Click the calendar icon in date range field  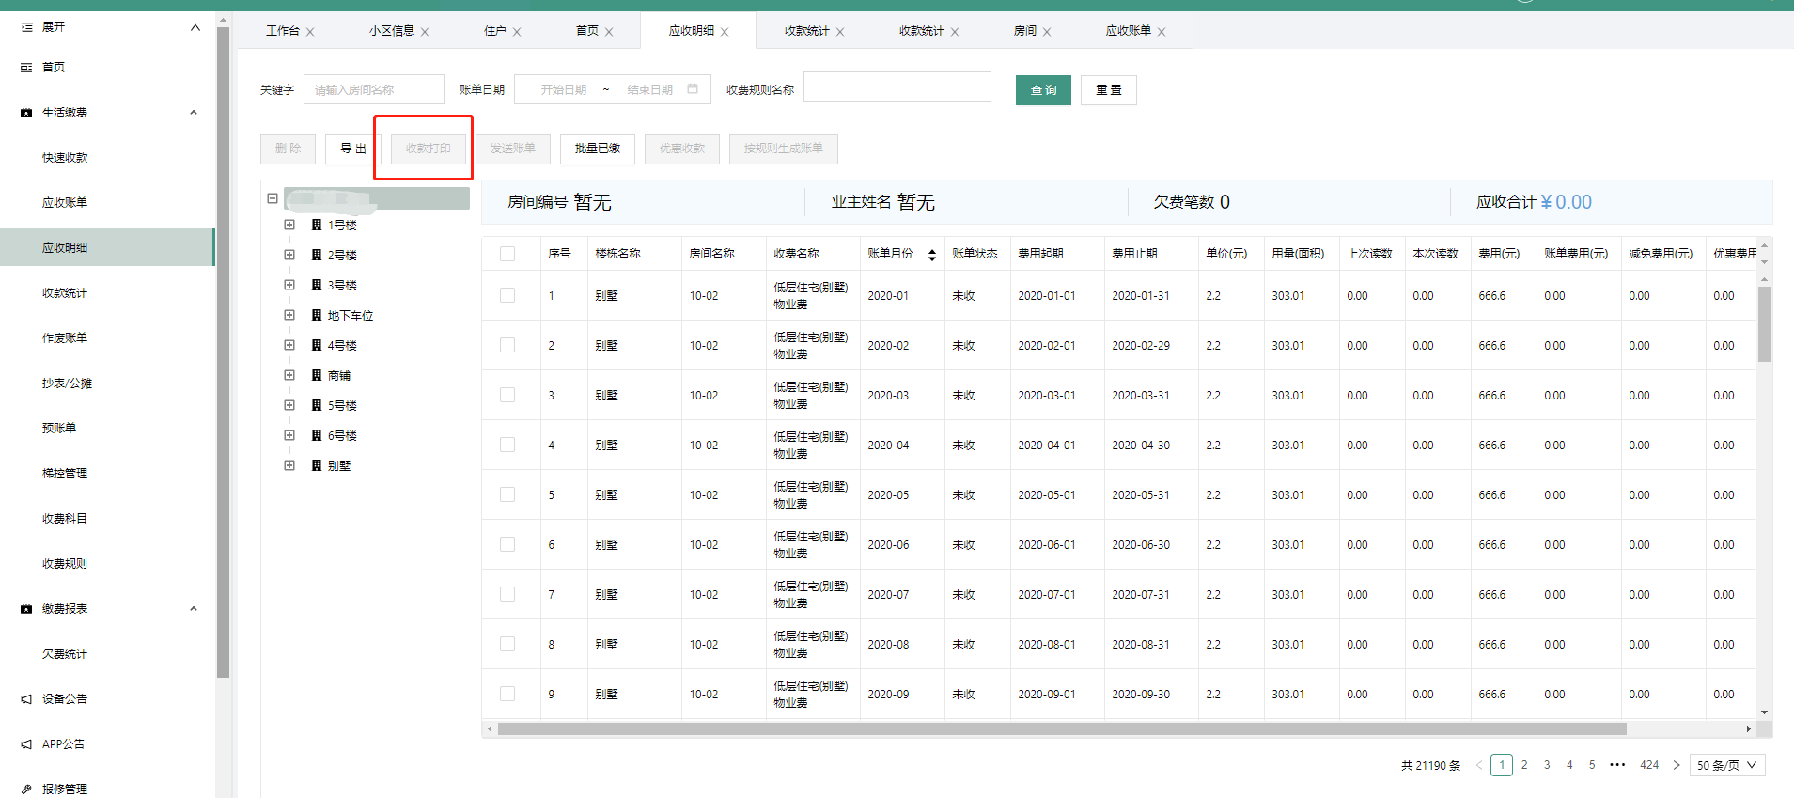[693, 89]
